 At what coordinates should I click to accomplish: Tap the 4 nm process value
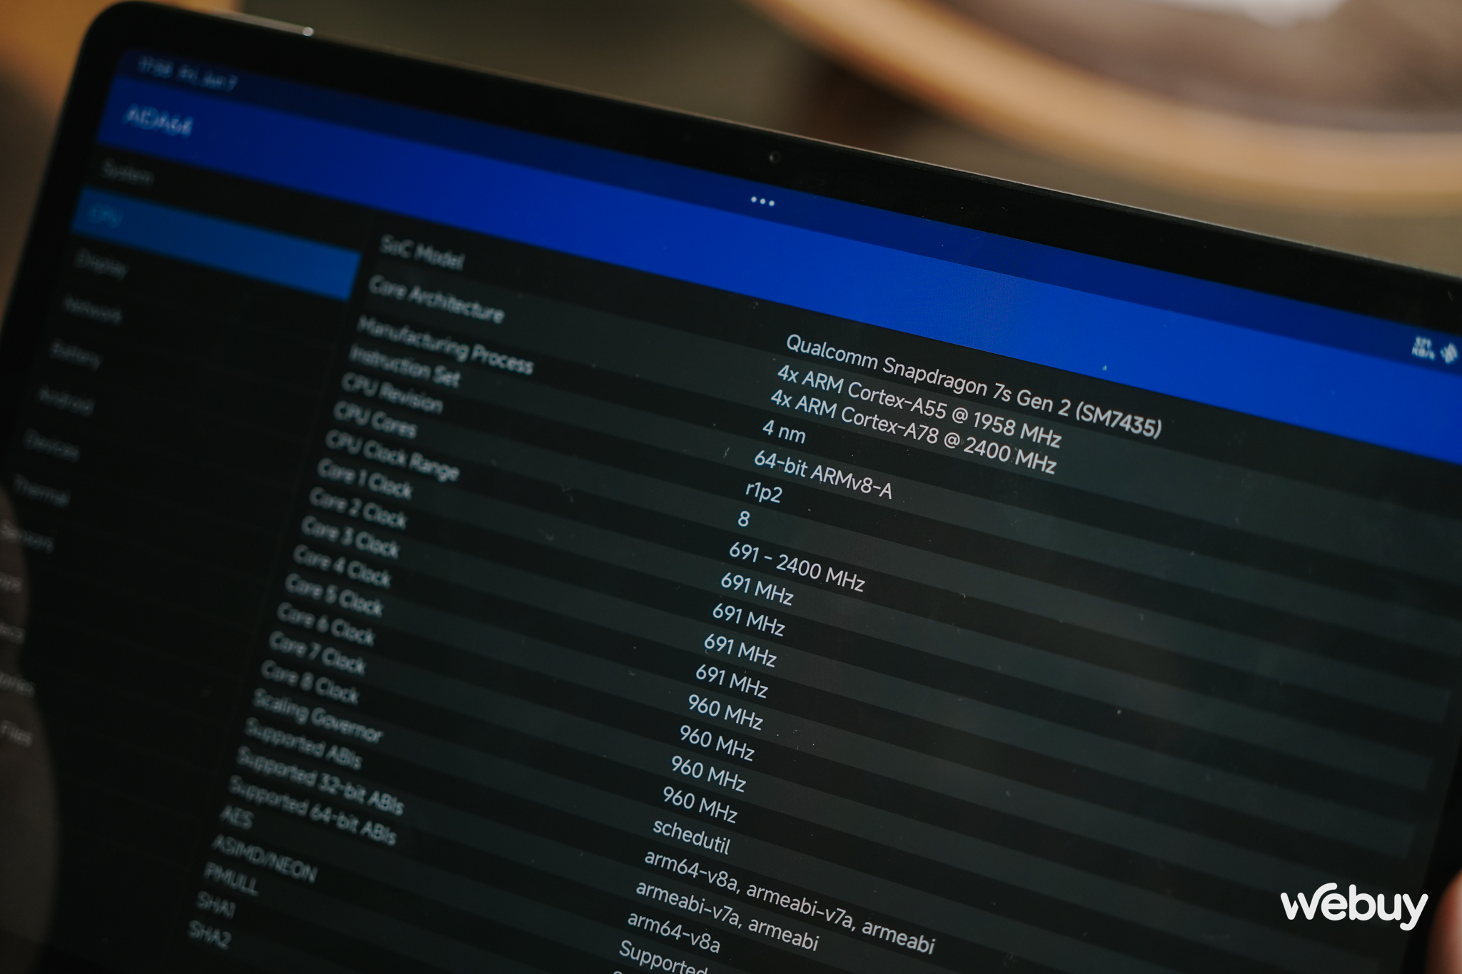784,431
